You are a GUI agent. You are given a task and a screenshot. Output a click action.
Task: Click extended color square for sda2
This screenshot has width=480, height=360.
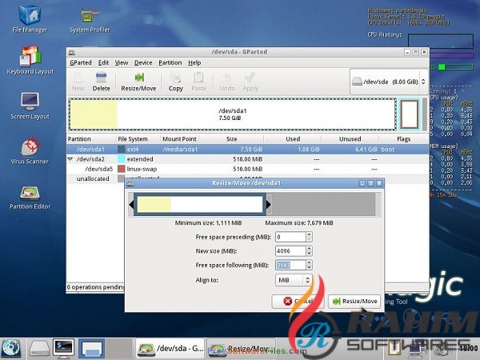[122, 159]
